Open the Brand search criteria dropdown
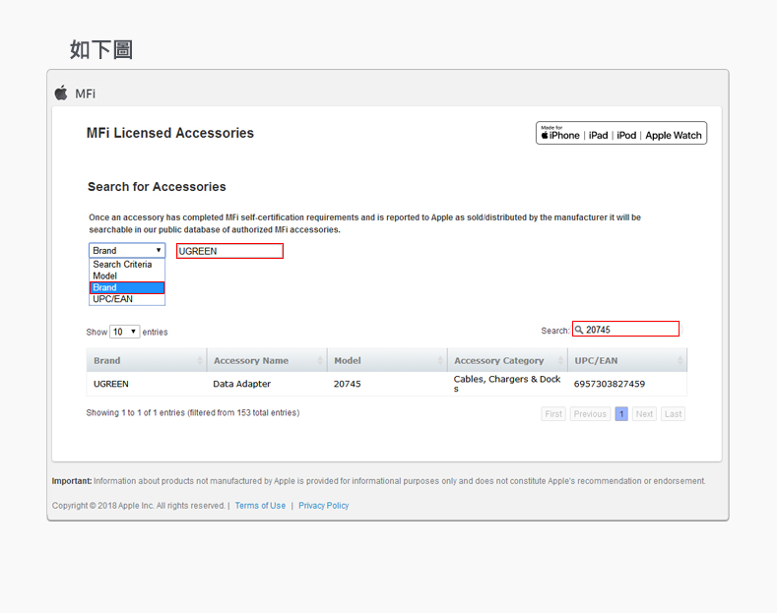778x613 pixels. [127, 251]
